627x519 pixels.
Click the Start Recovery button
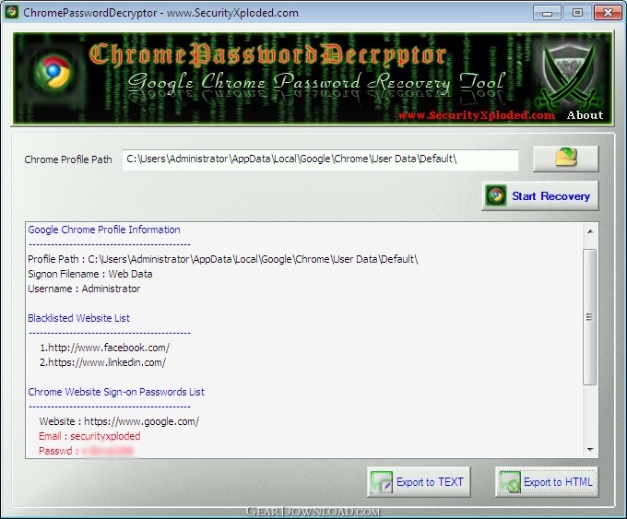540,196
